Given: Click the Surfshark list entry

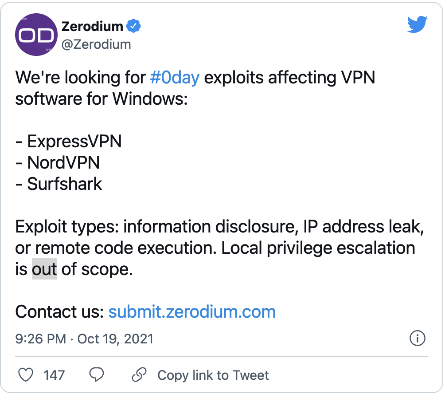Looking at the screenshot, I should click(x=65, y=184).
